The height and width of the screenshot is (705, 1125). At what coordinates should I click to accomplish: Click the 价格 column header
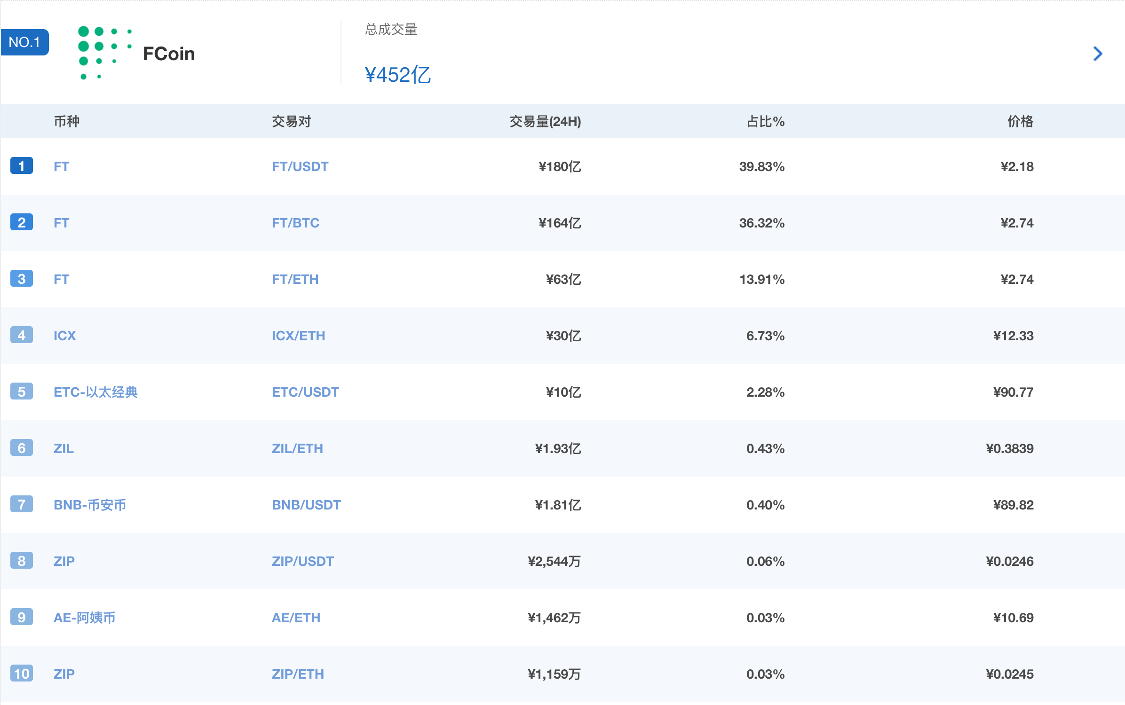click(1020, 122)
